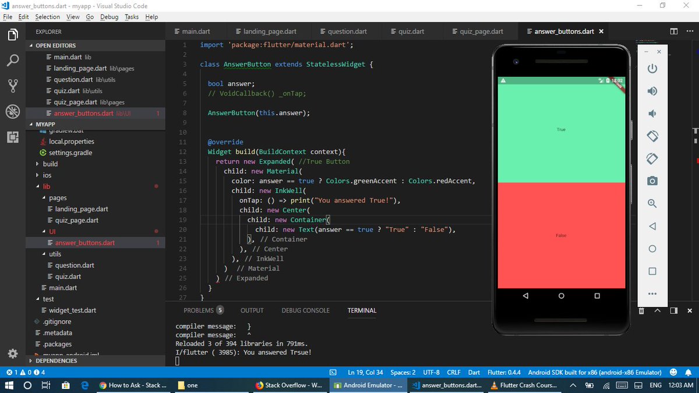Open the Debug menu
Viewport: 699px width, 393px height.
[109, 17]
